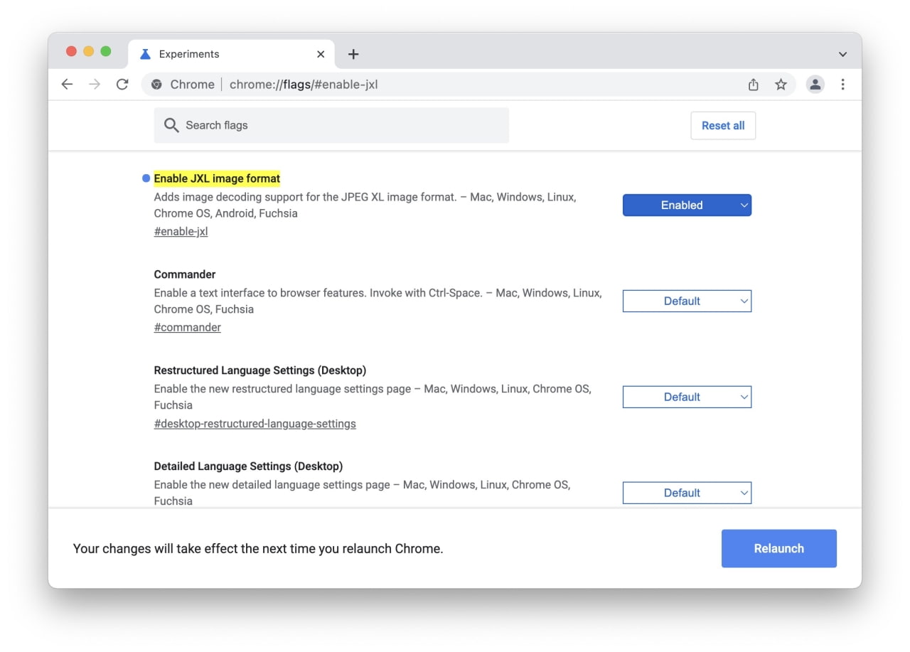
Task: Reload the page with the refresh icon
Action: tap(122, 85)
